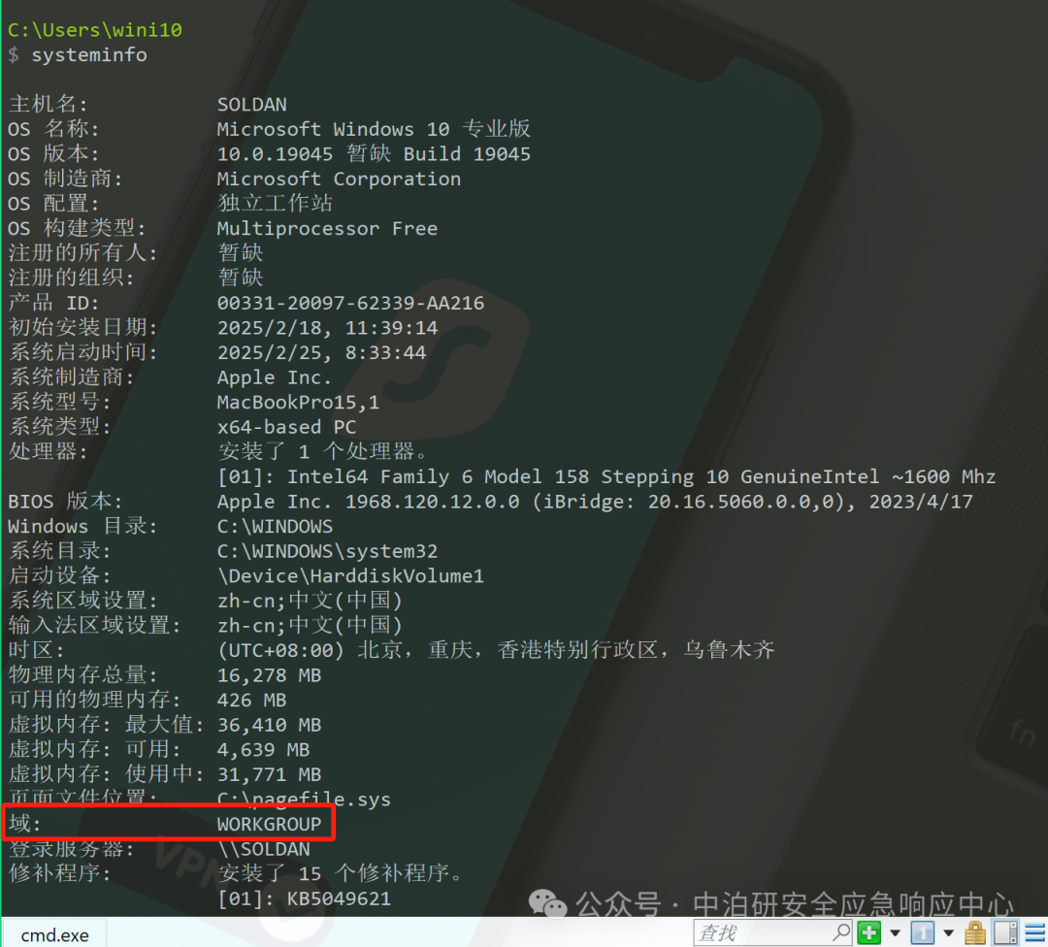Open the dropdown arrow beside the green plus
The image size is (1048, 947).
coord(895,933)
